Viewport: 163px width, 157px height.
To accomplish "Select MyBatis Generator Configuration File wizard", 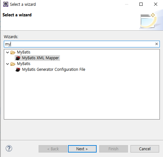I will tap(54, 70).
